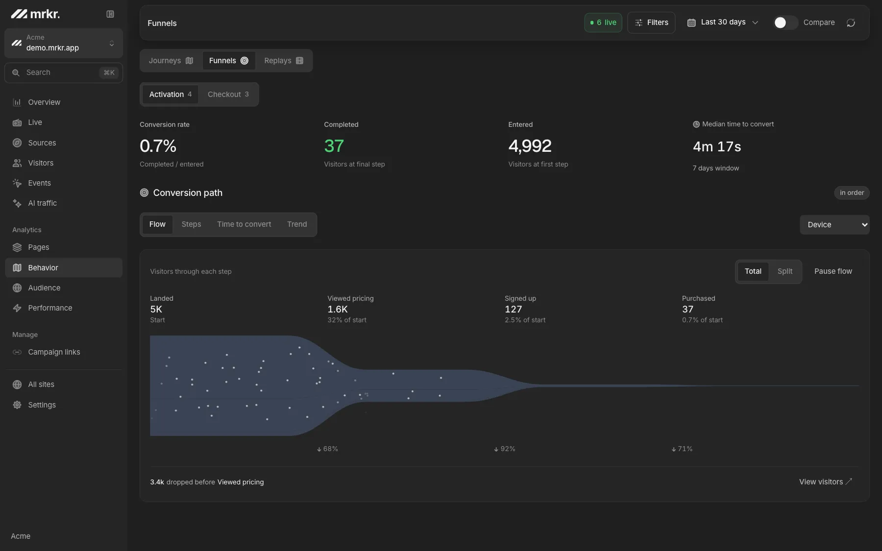This screenshot has height=551, width=882.
Task: Select the Flow view
Action: coord(157,224)
